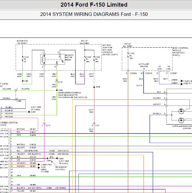Viewport: 192px width, 193px height.
Task: Click the splice dot at S228
Action: 57,90
